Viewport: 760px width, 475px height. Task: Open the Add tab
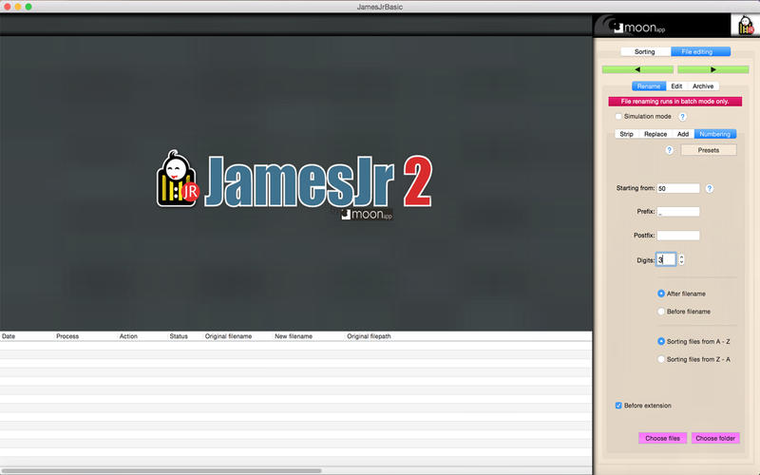[x=683, y=134]
